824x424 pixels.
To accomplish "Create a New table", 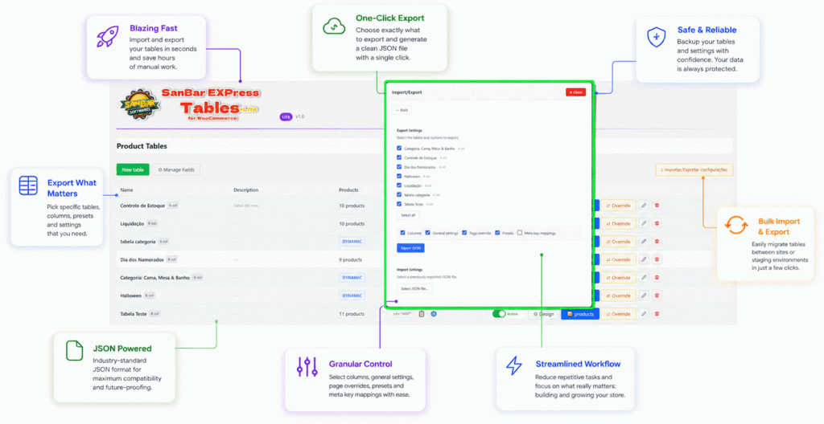I will click(x=133, y=169).
